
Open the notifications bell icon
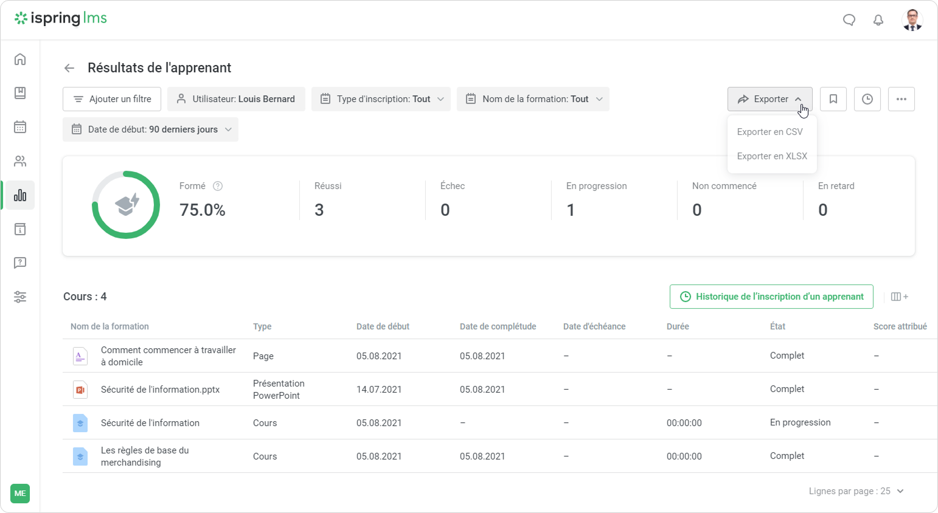click(x=878, y=20)
